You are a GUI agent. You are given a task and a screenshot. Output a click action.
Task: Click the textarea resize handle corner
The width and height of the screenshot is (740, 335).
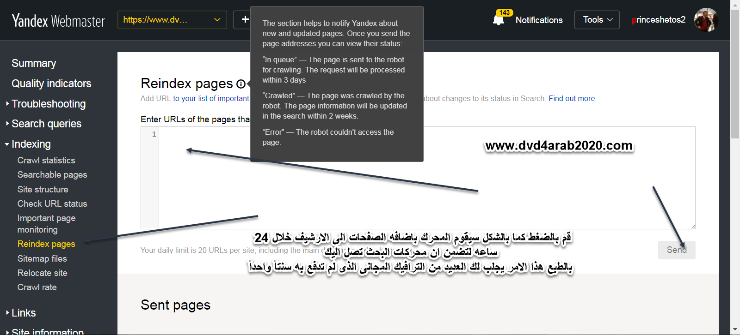click(x=693, y=226)
